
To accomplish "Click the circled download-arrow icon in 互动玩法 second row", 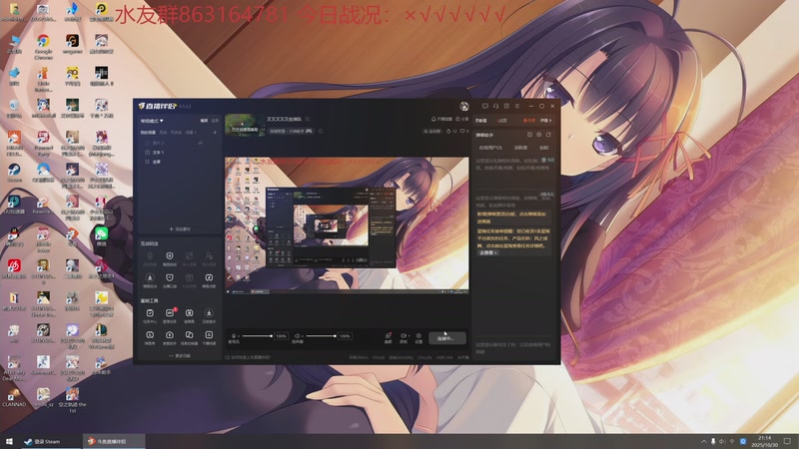I will [x=150, y=278].
